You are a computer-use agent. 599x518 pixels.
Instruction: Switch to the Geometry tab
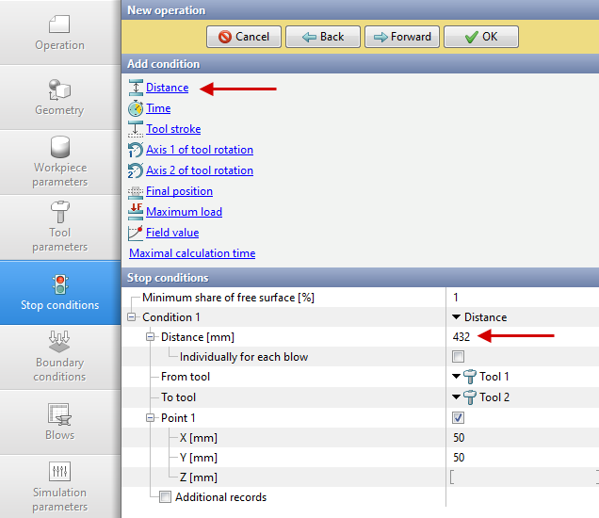tap(59, 97)
